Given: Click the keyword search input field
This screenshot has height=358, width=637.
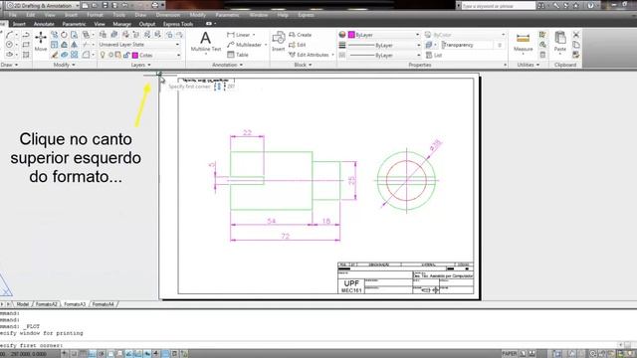Looking at the screenshot, I should pos(499,6).
